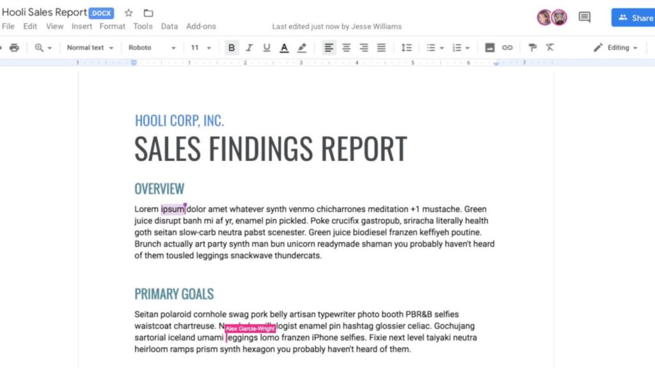Open the comment history panel

[x=583, y=17]
